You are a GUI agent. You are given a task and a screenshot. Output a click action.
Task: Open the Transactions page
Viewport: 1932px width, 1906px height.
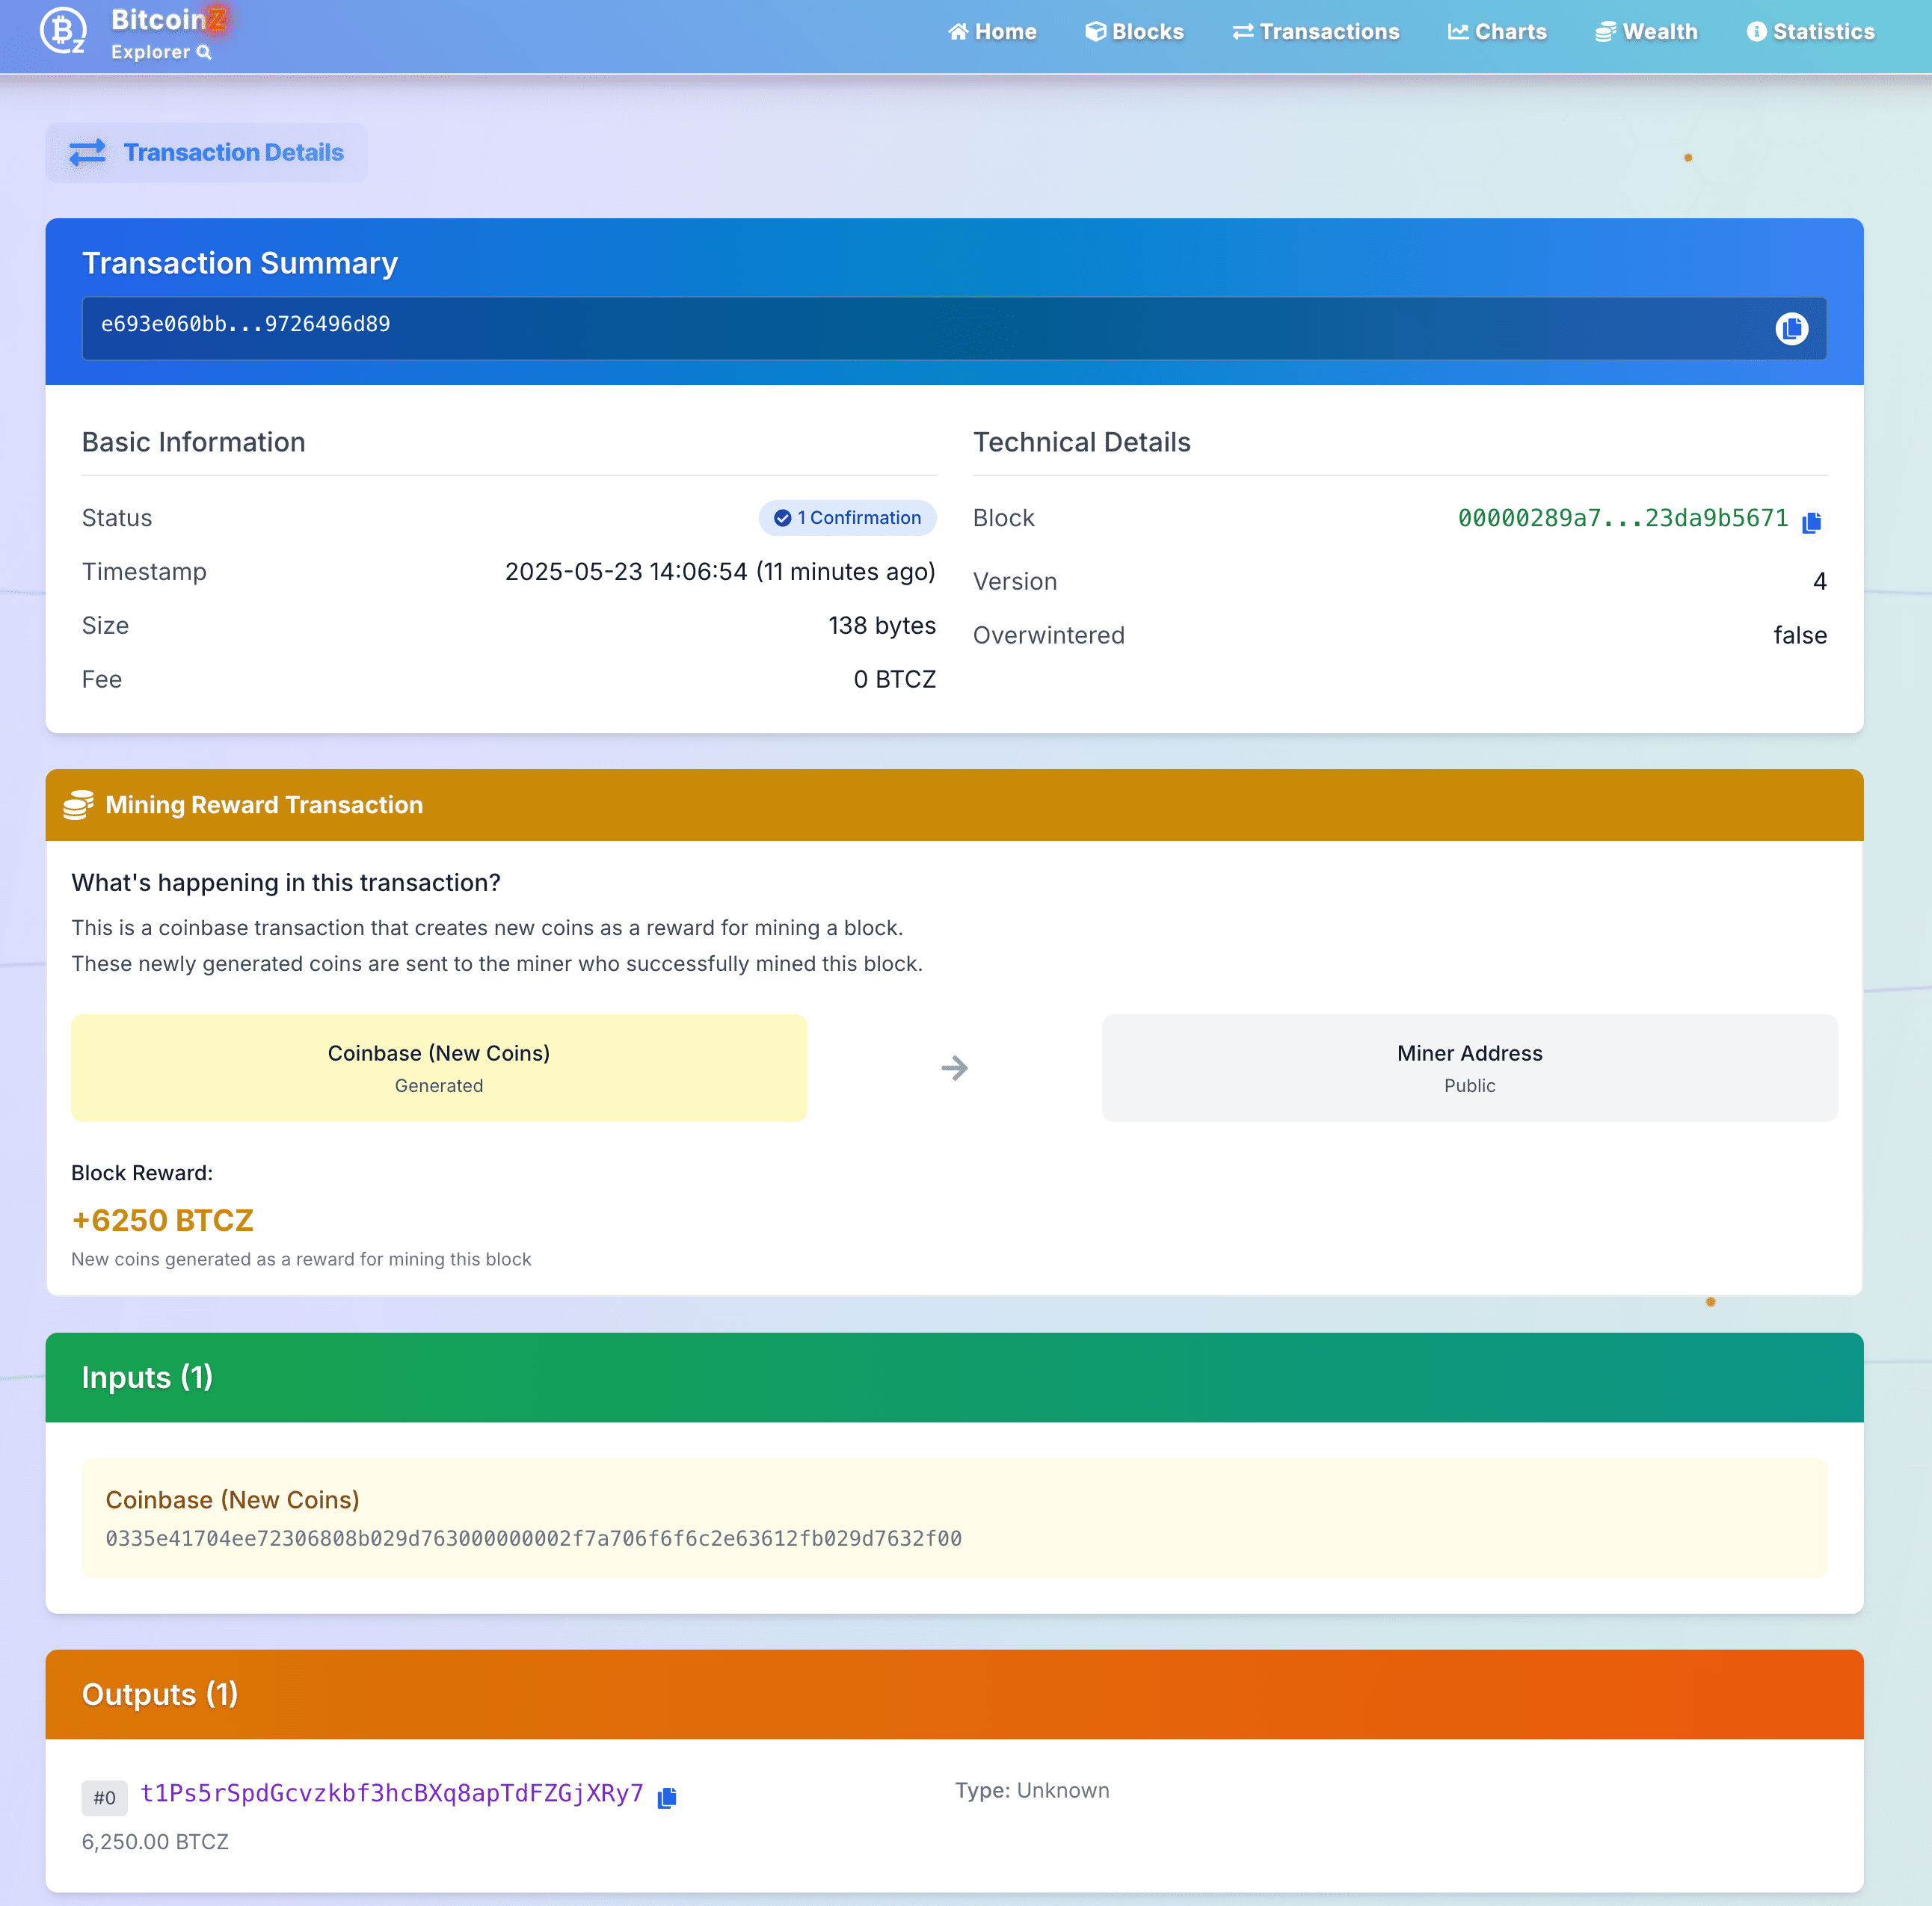1315,32
